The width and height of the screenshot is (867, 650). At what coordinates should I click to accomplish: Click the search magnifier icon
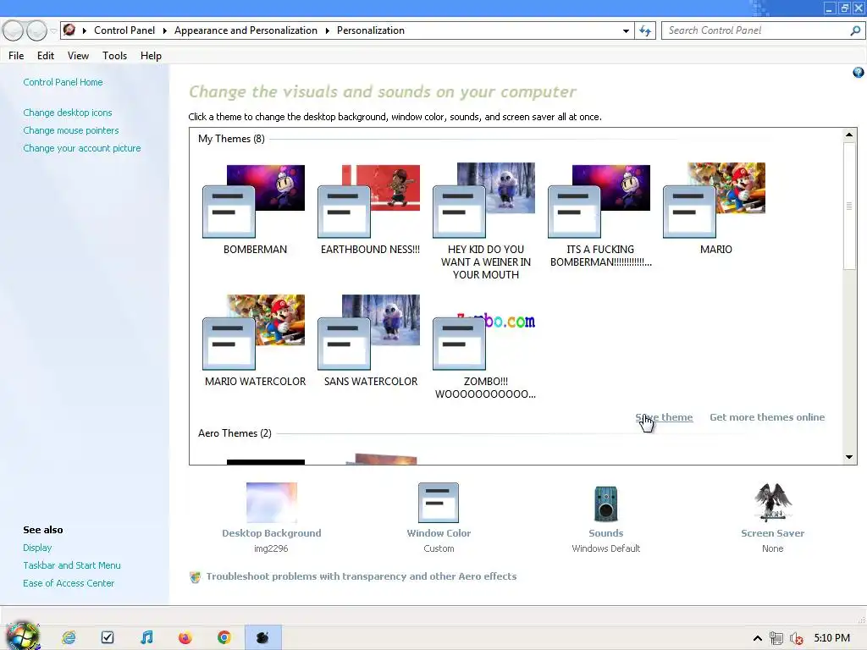pyautogui.click(x=855, y=30)
